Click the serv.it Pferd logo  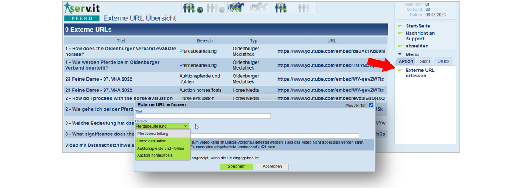82,11
